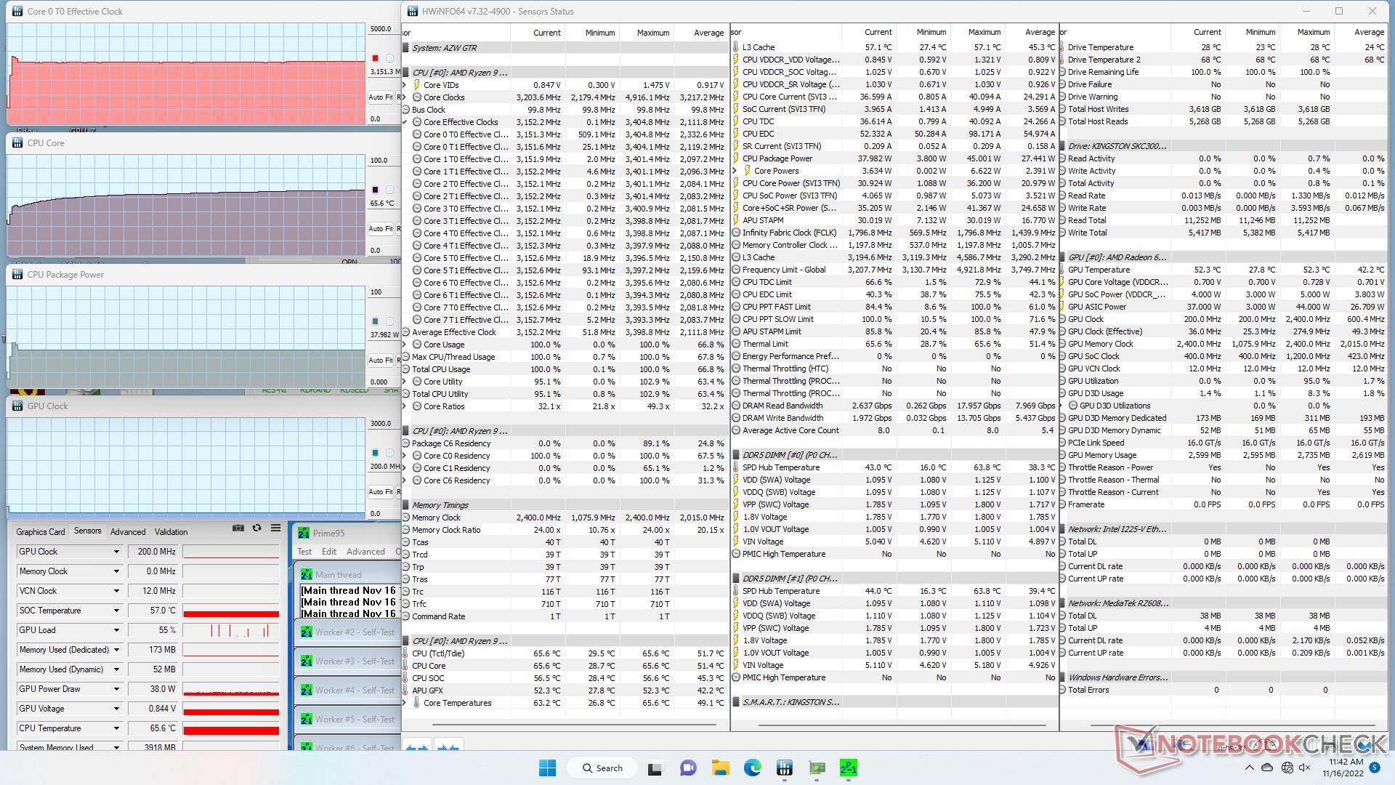This screenshot has height=785, width=1395.
Task: Open Microsoft Edge from the taskbar
Action: pyautogui.click(x=753, y=768)
